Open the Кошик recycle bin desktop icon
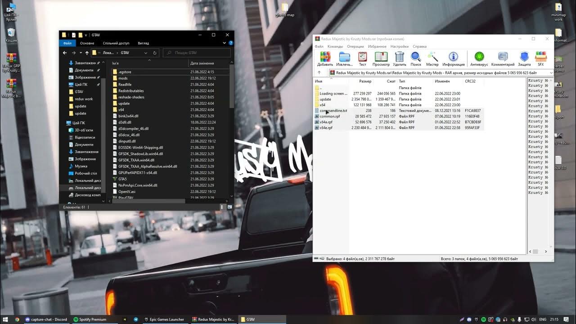This screenshot has width=576, height=324. 11,35
